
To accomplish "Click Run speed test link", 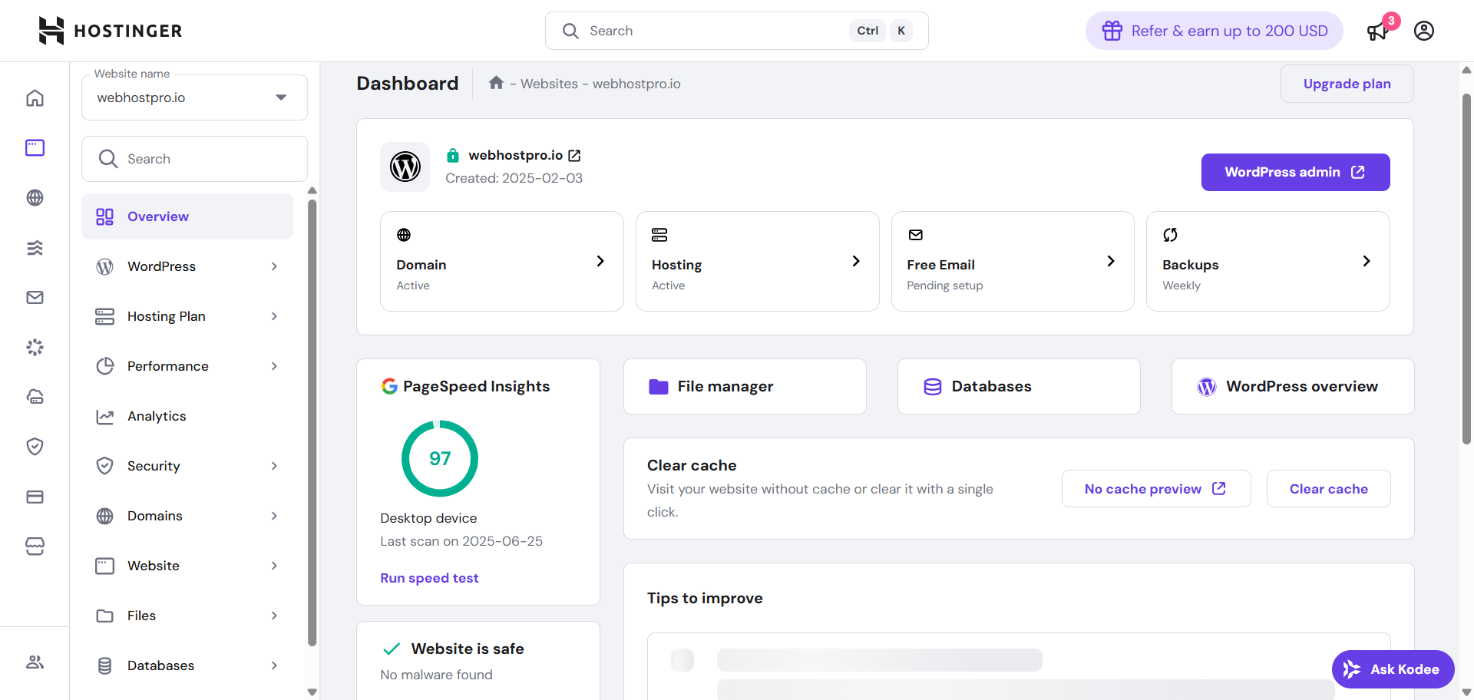I will click(x=429, y=578).
